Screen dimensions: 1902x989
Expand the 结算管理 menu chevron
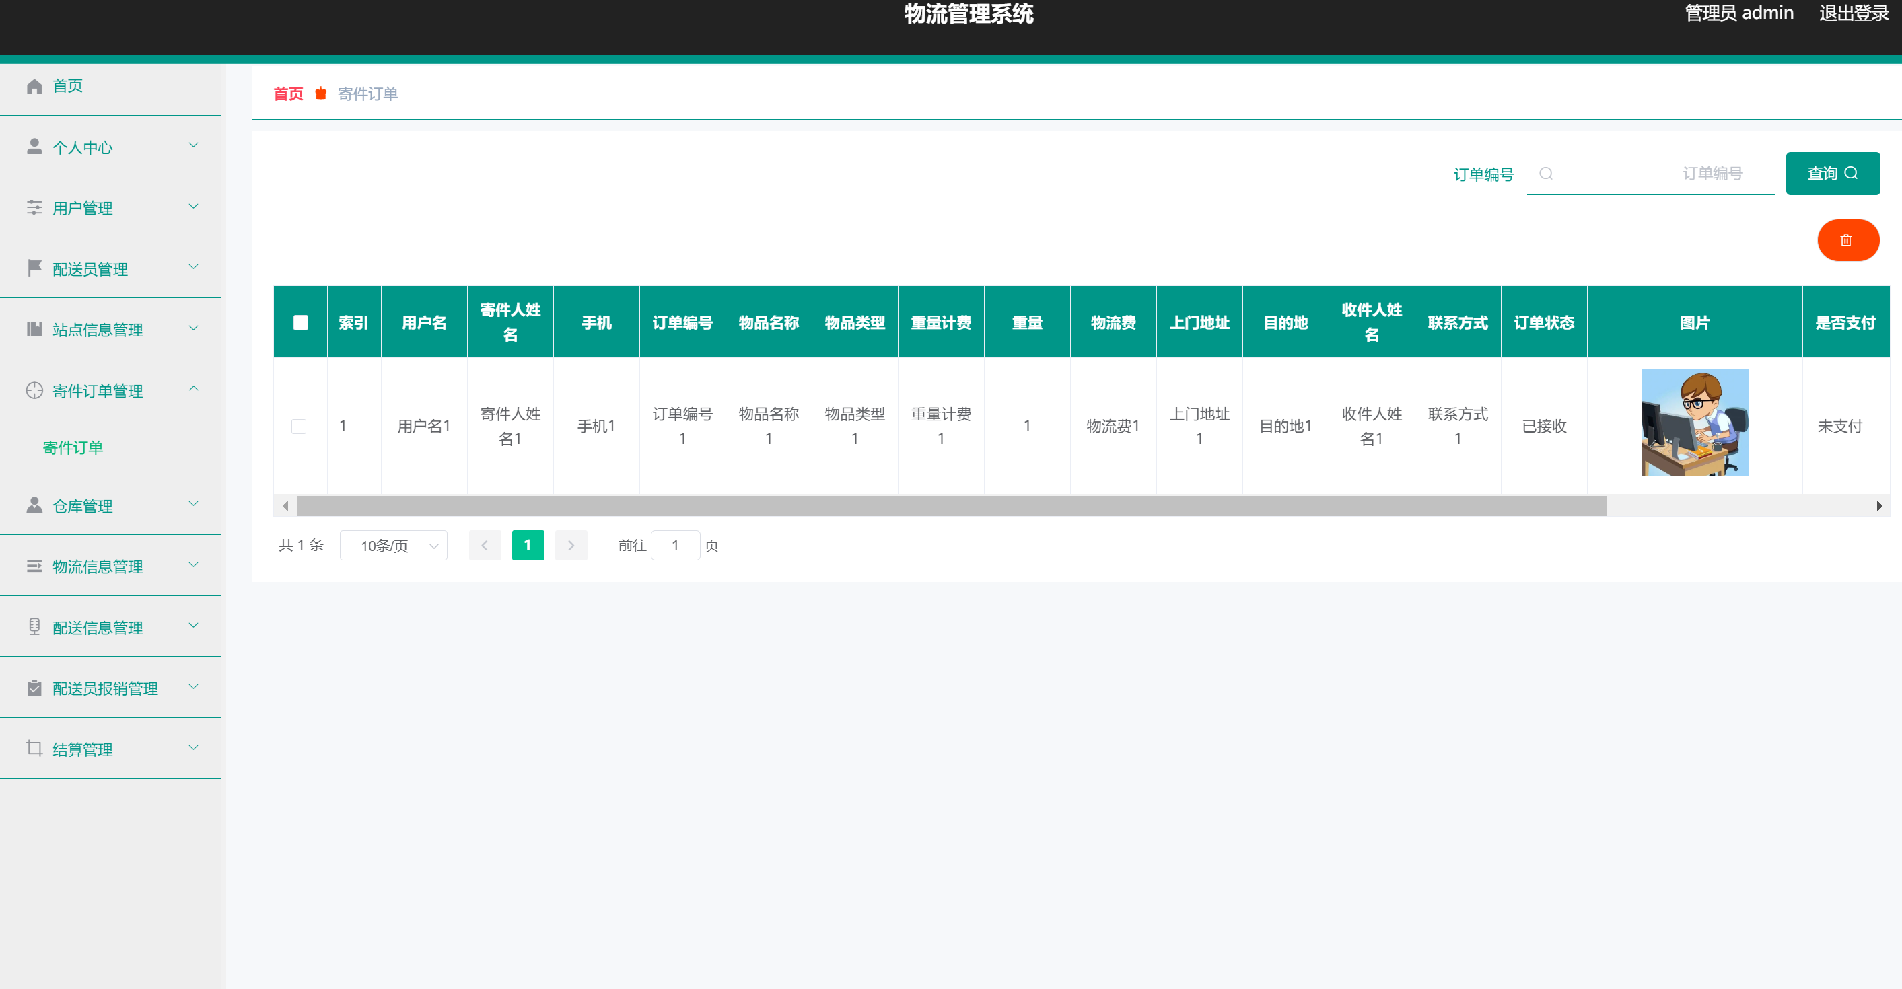[193, 747]
